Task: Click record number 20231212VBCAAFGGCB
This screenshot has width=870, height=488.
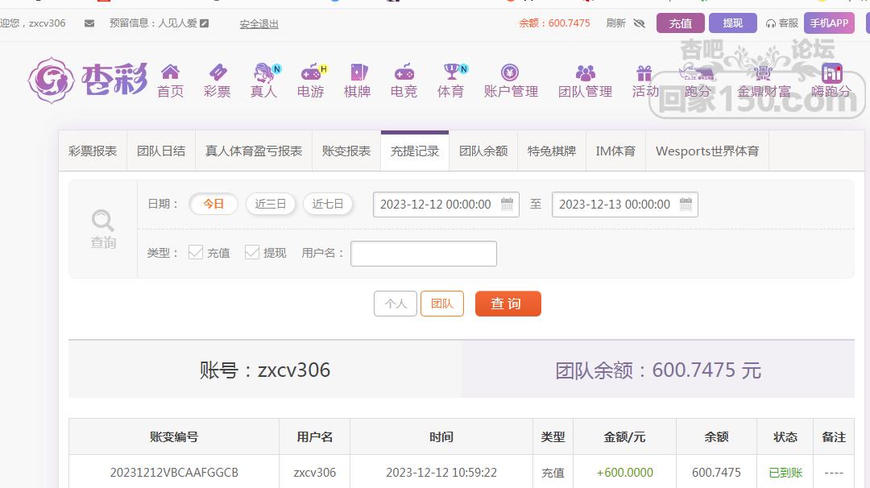Action: pos(174,473)
